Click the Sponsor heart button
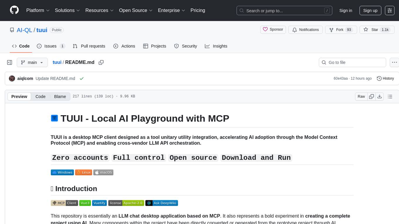Image resolution: width=399 pixels, height=224 pixels. [273, 30]
